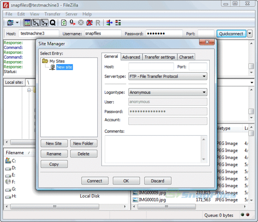258x222 pixels.
Task: Click the Disconnect from server icon
Action: point(89,23)
